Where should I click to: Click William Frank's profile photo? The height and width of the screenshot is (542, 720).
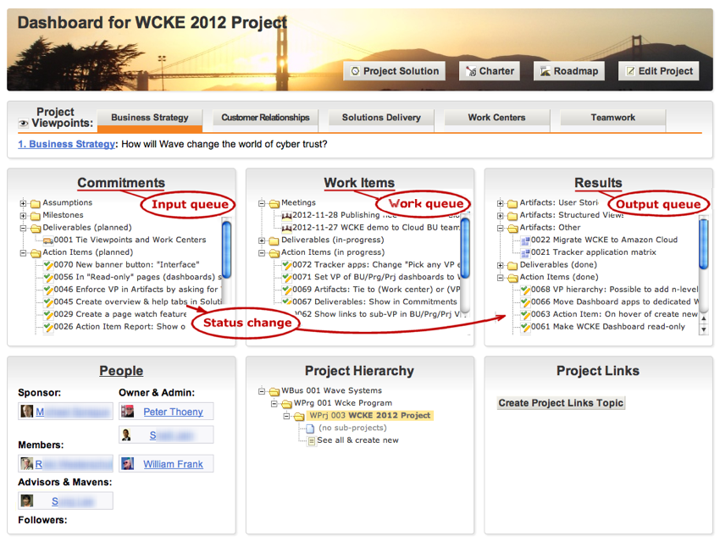click(x=128, y=464)
